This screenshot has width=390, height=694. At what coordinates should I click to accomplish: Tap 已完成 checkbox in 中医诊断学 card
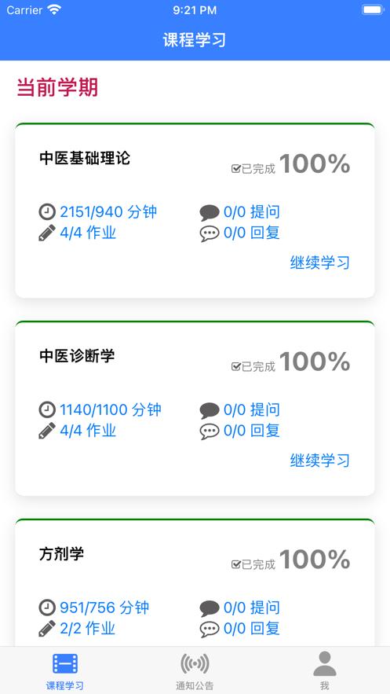click(x=236, y=366)
